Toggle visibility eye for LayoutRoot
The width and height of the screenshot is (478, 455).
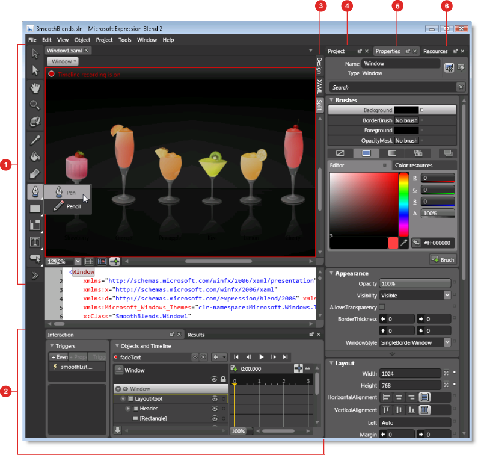coord(215,399)
